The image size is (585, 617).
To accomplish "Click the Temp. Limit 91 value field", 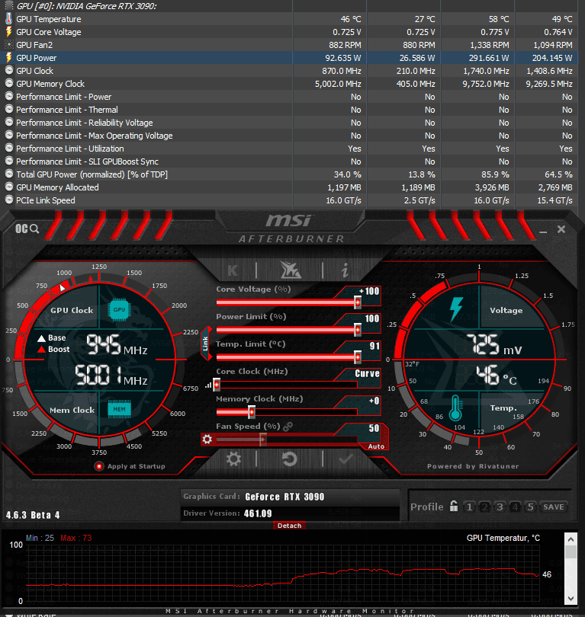I will pyautogui.click(x=374, y=346).
